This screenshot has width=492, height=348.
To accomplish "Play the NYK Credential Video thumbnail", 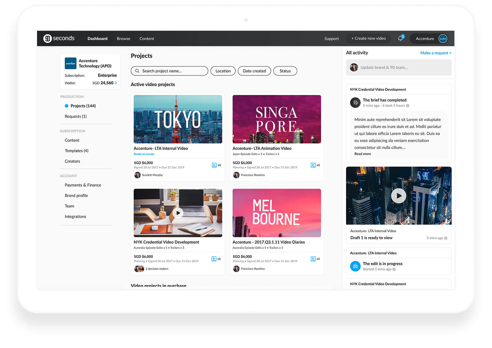I will click(178, 213).
